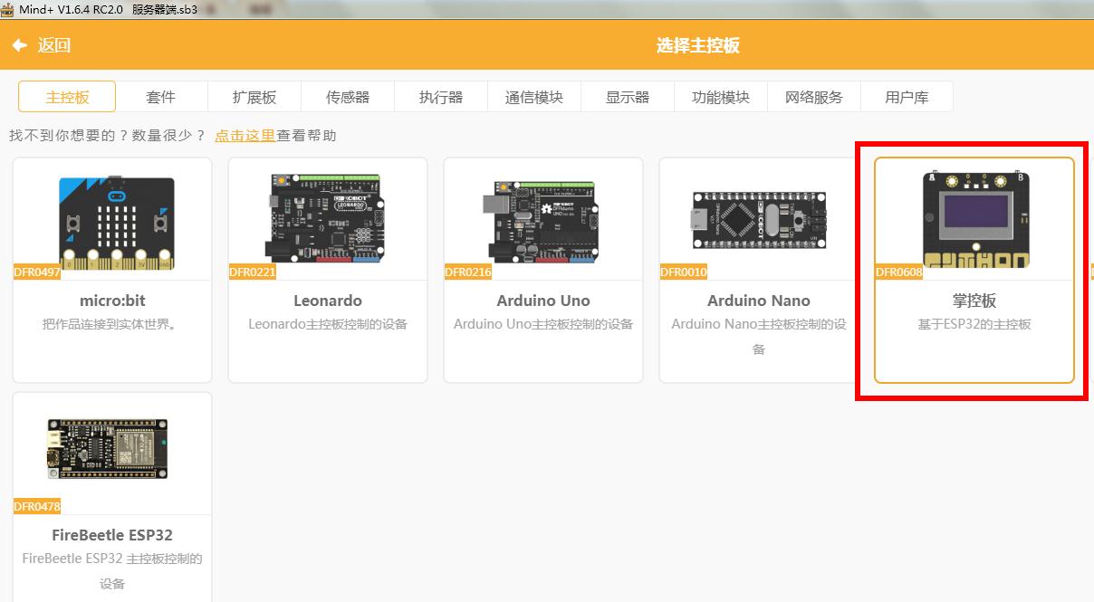Screen dimensions: 1094x602
Task: Click the Arduino Uno card title
Action: (x=543, y=301)
